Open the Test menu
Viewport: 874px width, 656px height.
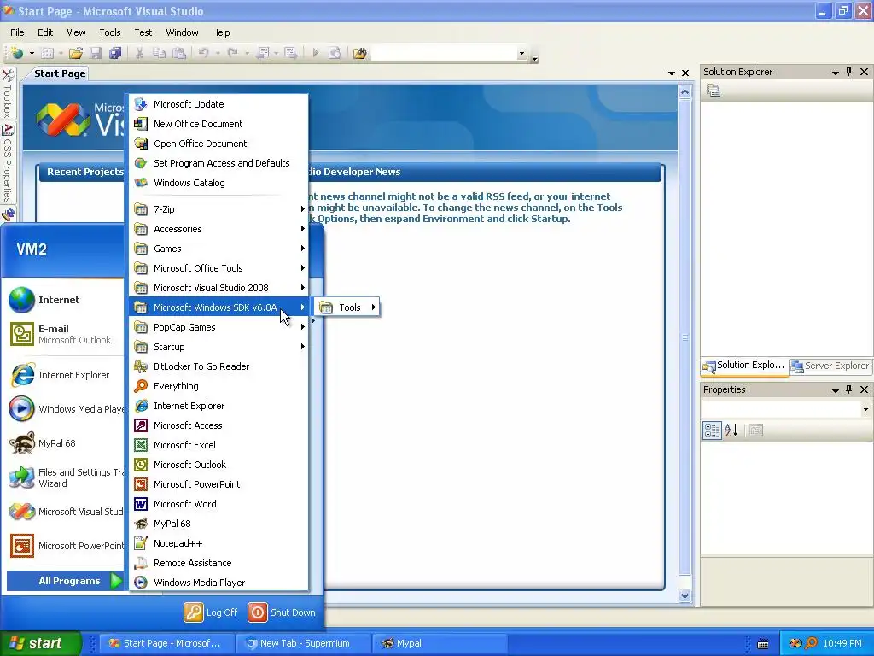pyautogui.click(x=143, y=32)
